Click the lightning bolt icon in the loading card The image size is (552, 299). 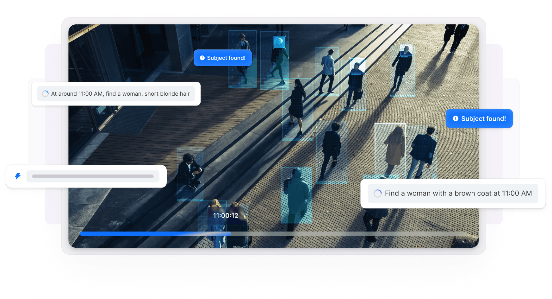pos(17,176)
